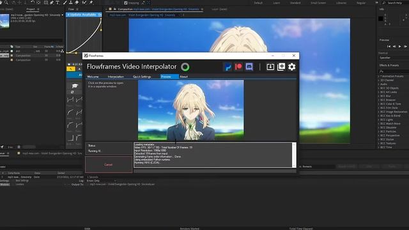The width and height of the screenshot is (409, 230).
Task: Expand Animation Presets in Effects & Presets
Action: (x=379, y=76)
